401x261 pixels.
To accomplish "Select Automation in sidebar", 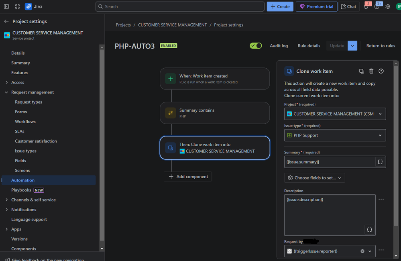I will point(49,180).
